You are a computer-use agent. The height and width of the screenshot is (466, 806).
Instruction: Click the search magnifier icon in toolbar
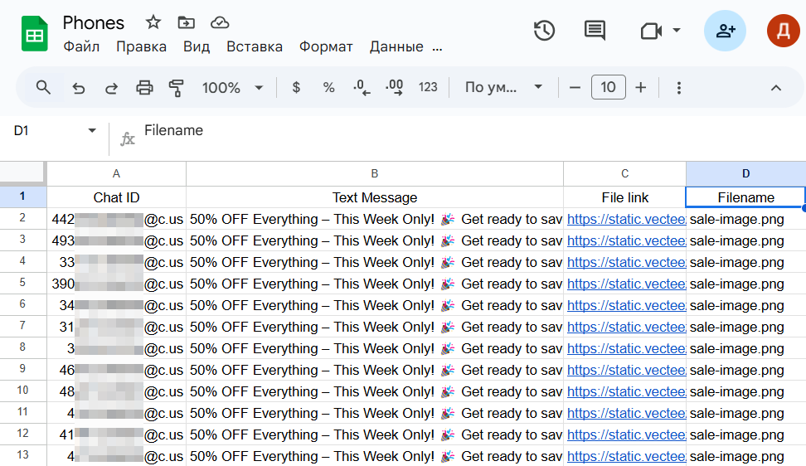click(43, 87)
